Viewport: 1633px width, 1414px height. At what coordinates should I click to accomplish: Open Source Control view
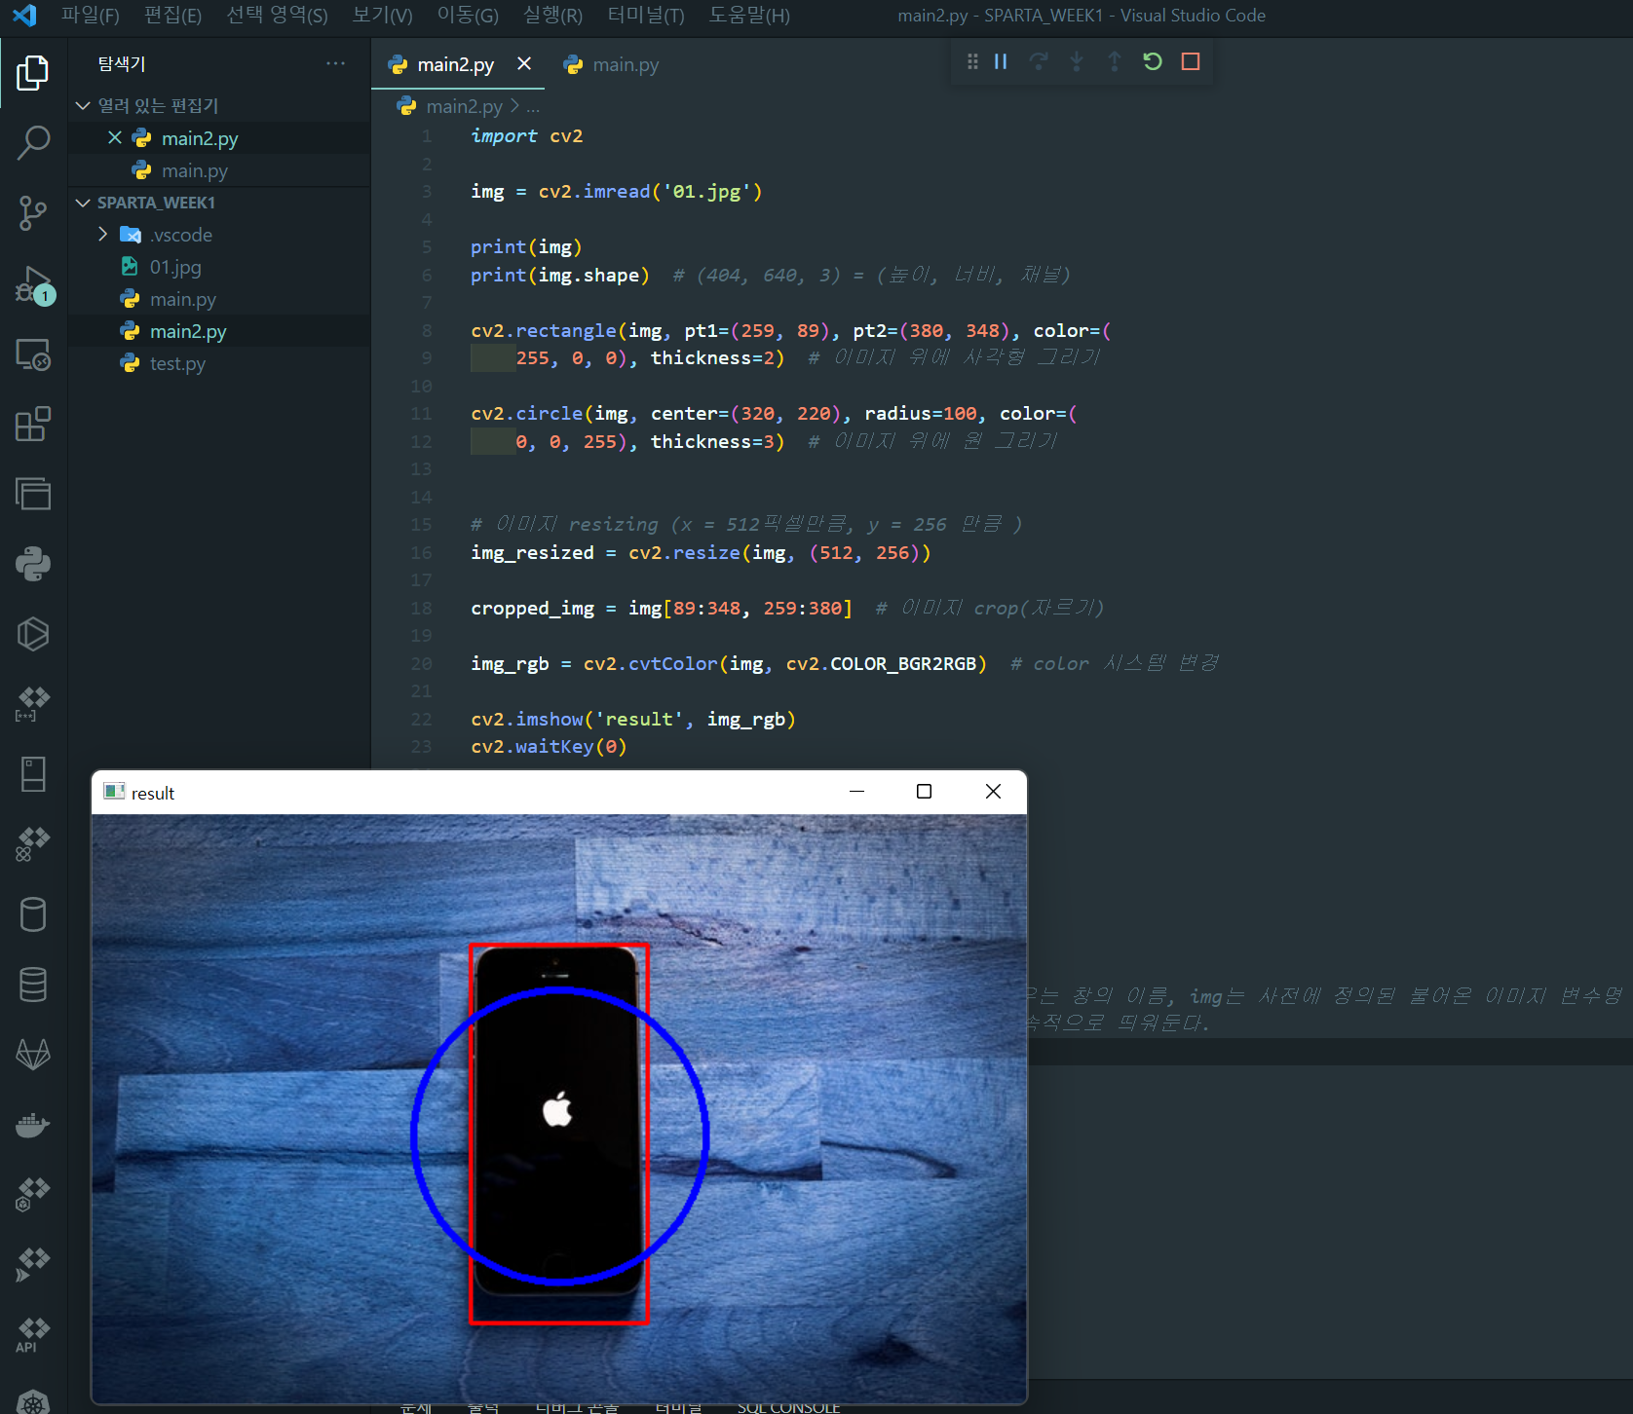click(x=33, y=212)
